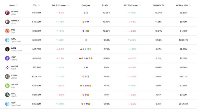The height and width of the screenshot is (110, 197).
Task: Click the sUSDai asset logo
Action: (7, 77)
